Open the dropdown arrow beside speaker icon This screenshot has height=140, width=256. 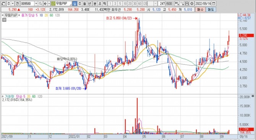(49, 3)
